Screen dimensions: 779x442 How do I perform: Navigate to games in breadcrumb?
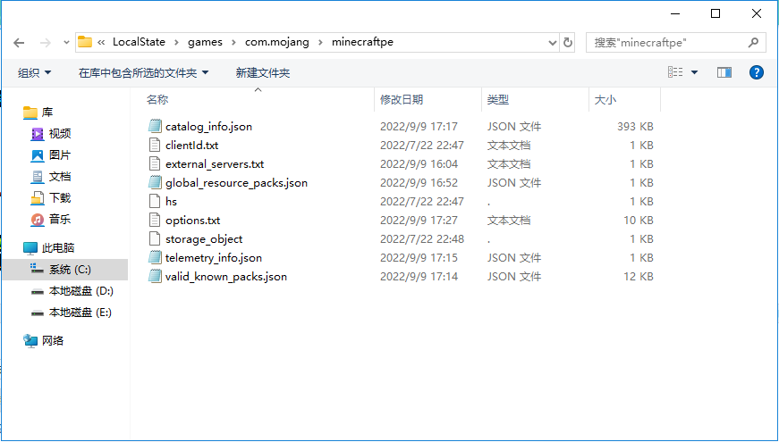click(x=205, y=42)
